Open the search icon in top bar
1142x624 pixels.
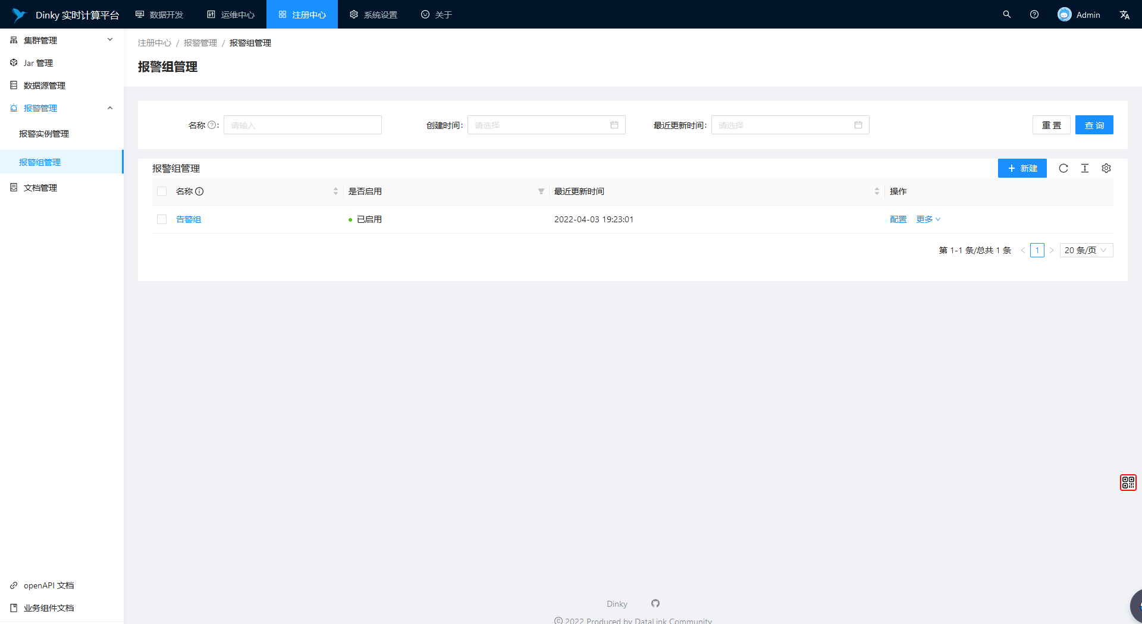pos(1007,14)
